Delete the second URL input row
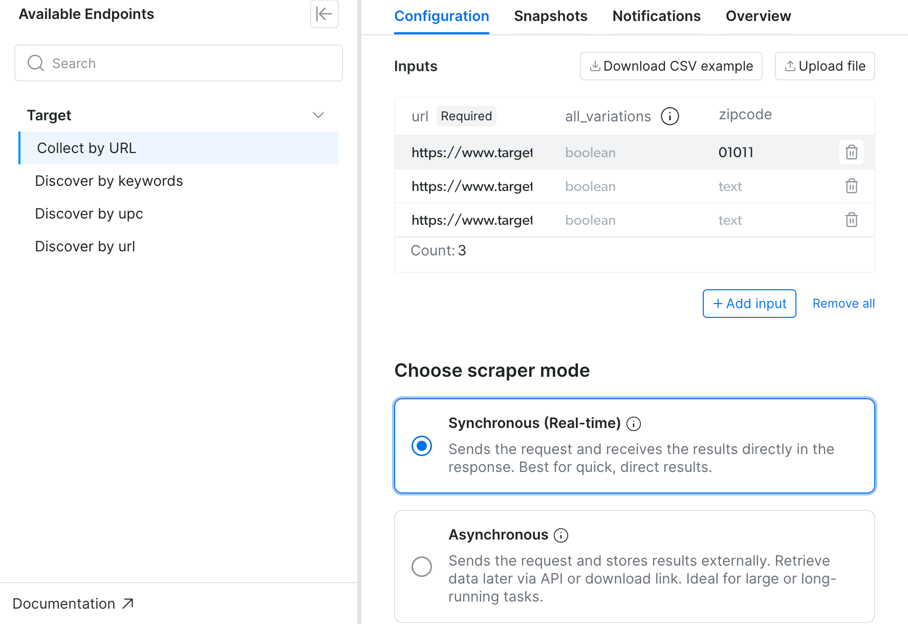The width and height of the screenshot is (908, 624). click(851, 186)
